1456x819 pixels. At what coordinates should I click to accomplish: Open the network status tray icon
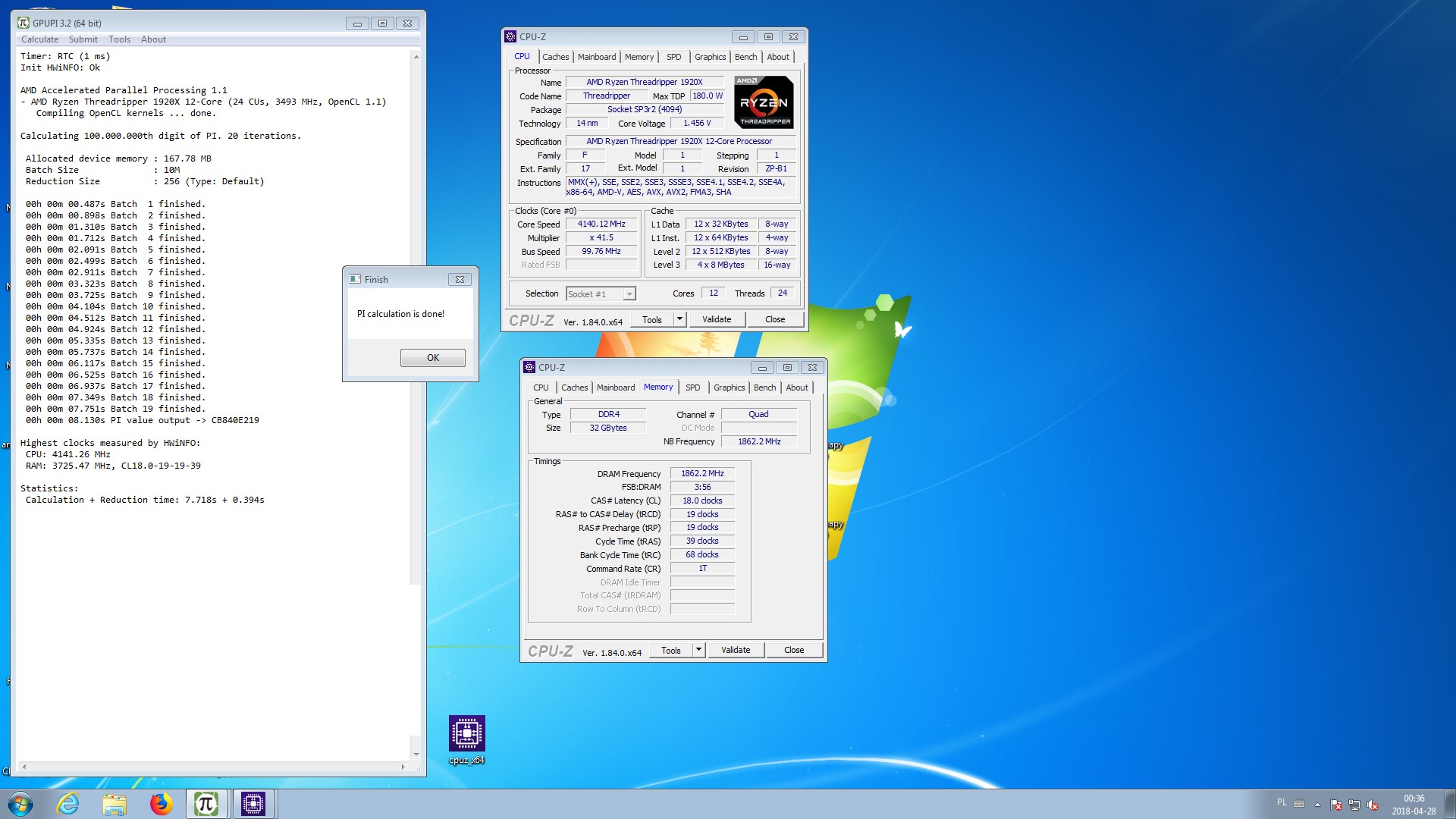1354,805
